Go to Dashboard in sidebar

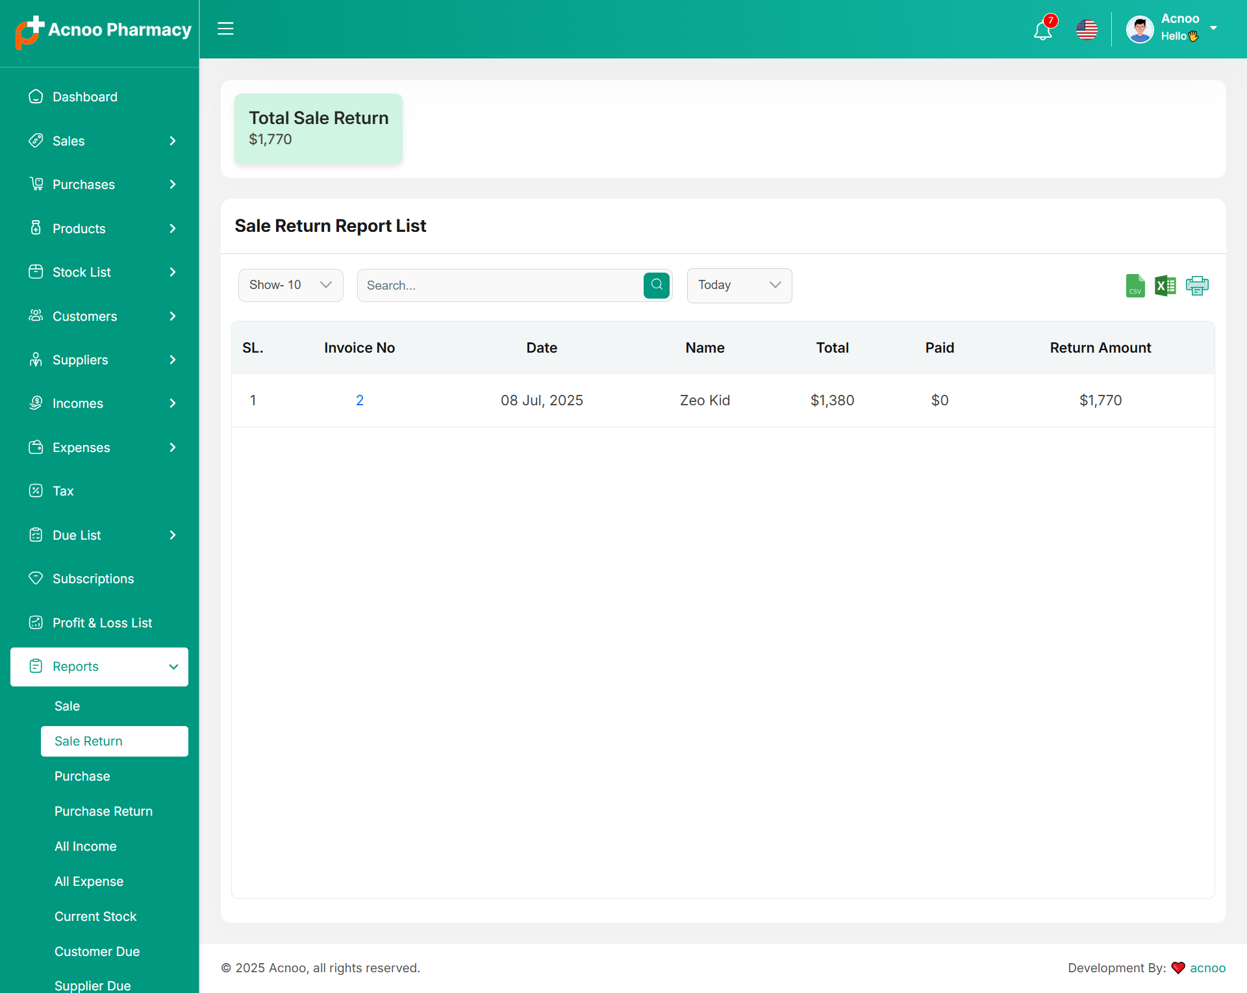coord(85,97)
